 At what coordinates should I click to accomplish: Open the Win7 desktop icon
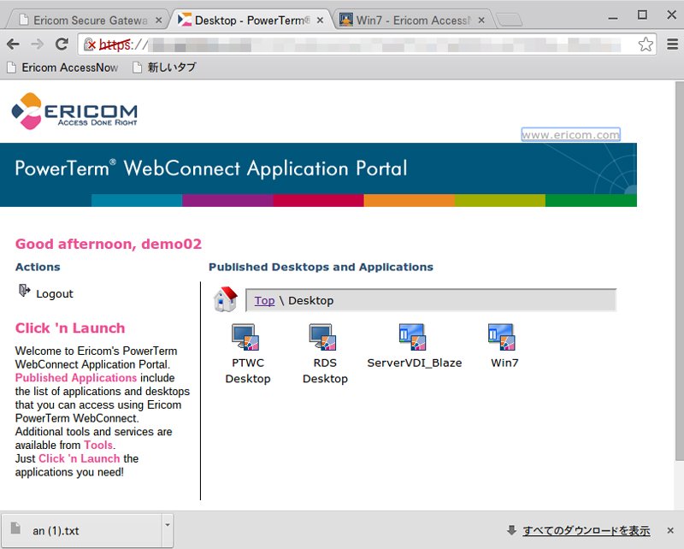coord(502,337)
